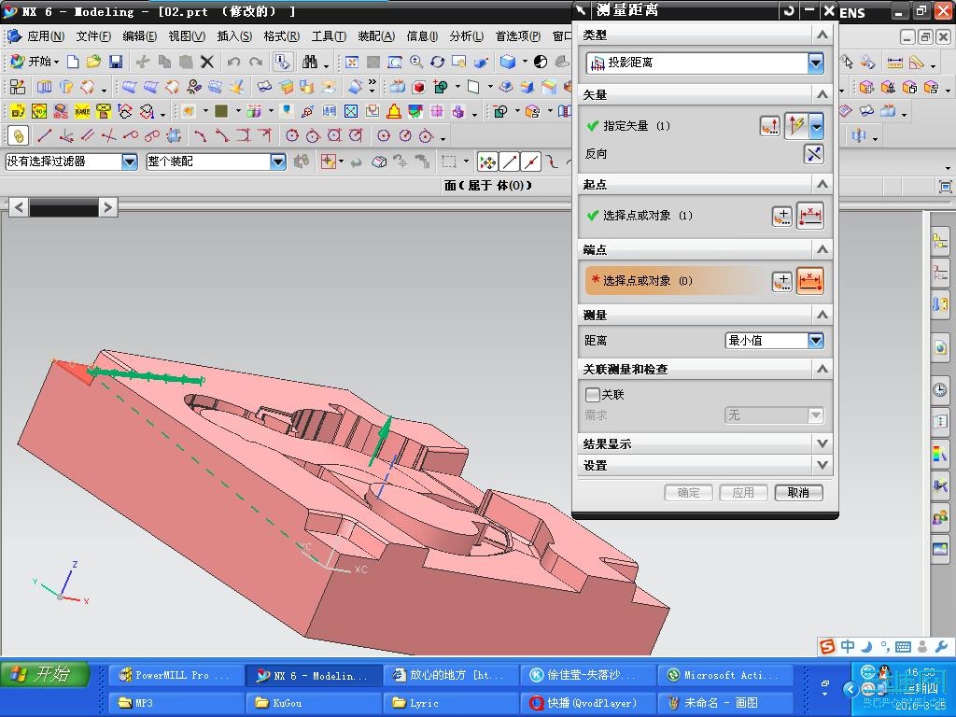
Task: Click the line sketch curve tool
Action: 44,135
